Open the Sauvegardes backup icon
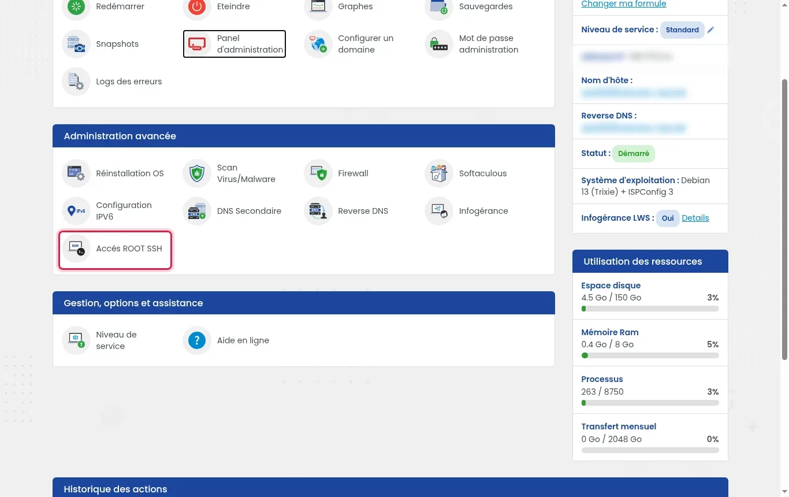Screen dimensions: 789x497 coord(439,7)
